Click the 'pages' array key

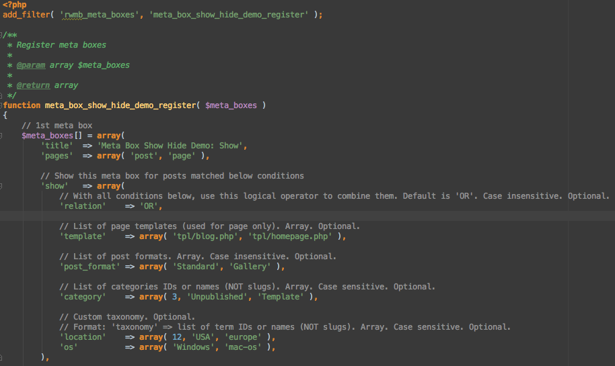pyautogui.click(x=57, y=156)
